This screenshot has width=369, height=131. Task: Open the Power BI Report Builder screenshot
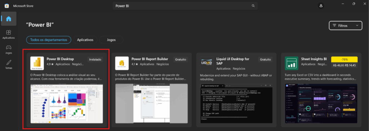(152, 104)
